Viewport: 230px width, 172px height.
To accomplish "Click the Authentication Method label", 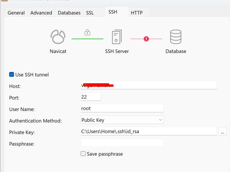I will (x=35, y=121).
